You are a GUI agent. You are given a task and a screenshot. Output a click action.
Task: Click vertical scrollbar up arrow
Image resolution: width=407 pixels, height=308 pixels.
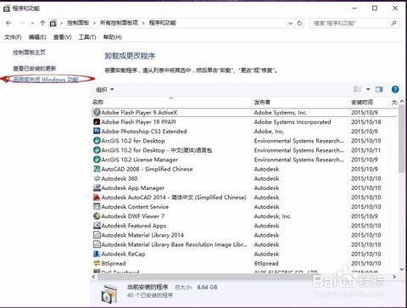pos(402,101)
